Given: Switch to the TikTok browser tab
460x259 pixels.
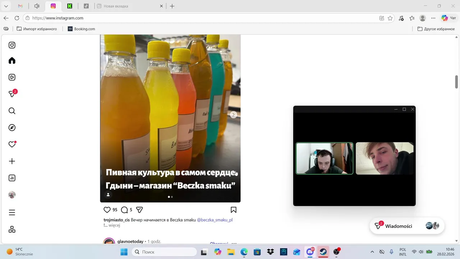Looking at the screenshot, I should (86, 6).
